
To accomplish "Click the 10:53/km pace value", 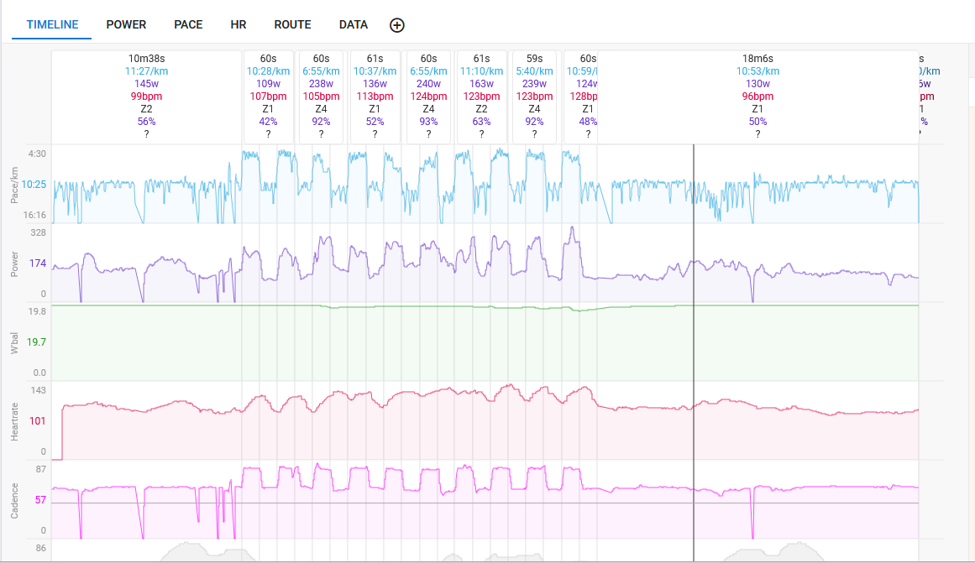I will (758, 71).
